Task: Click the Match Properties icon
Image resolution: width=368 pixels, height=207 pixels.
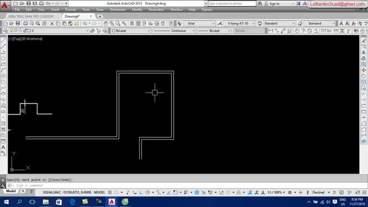Action: (76, 24)
